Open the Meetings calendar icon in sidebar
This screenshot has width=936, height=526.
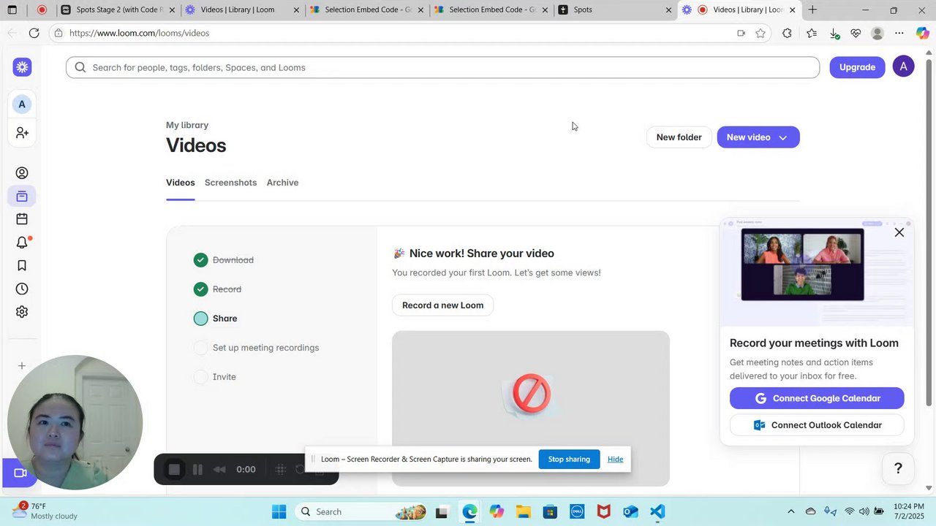pos(22,219)
